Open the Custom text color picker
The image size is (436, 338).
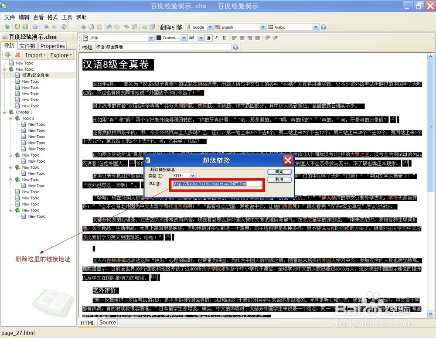coord(184,38)
